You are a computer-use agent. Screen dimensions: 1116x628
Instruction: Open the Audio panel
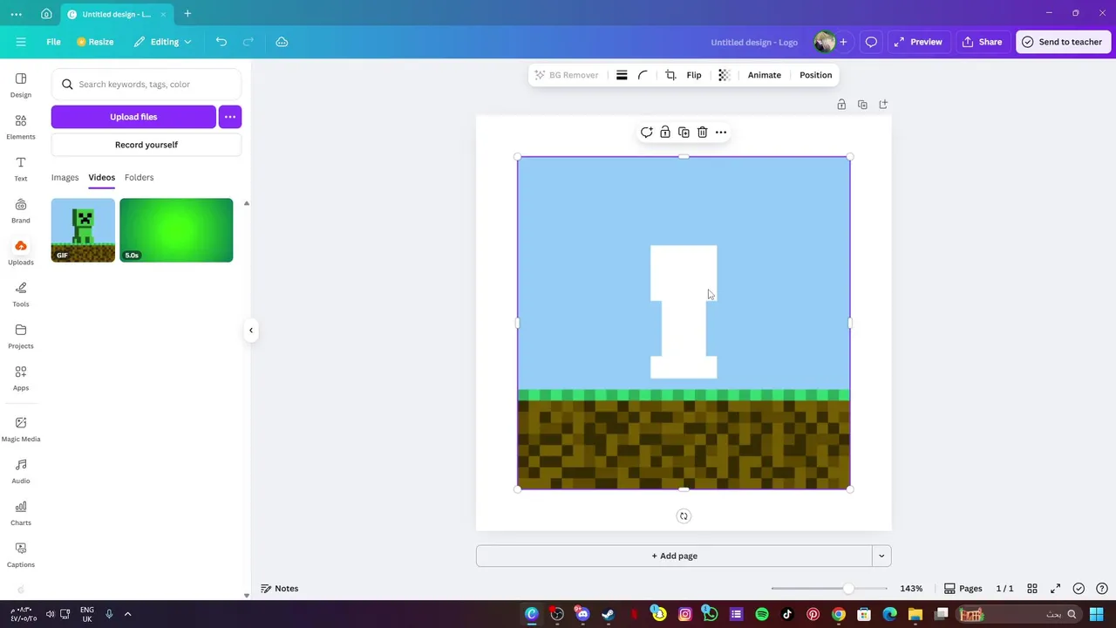(x=21, y=471)
